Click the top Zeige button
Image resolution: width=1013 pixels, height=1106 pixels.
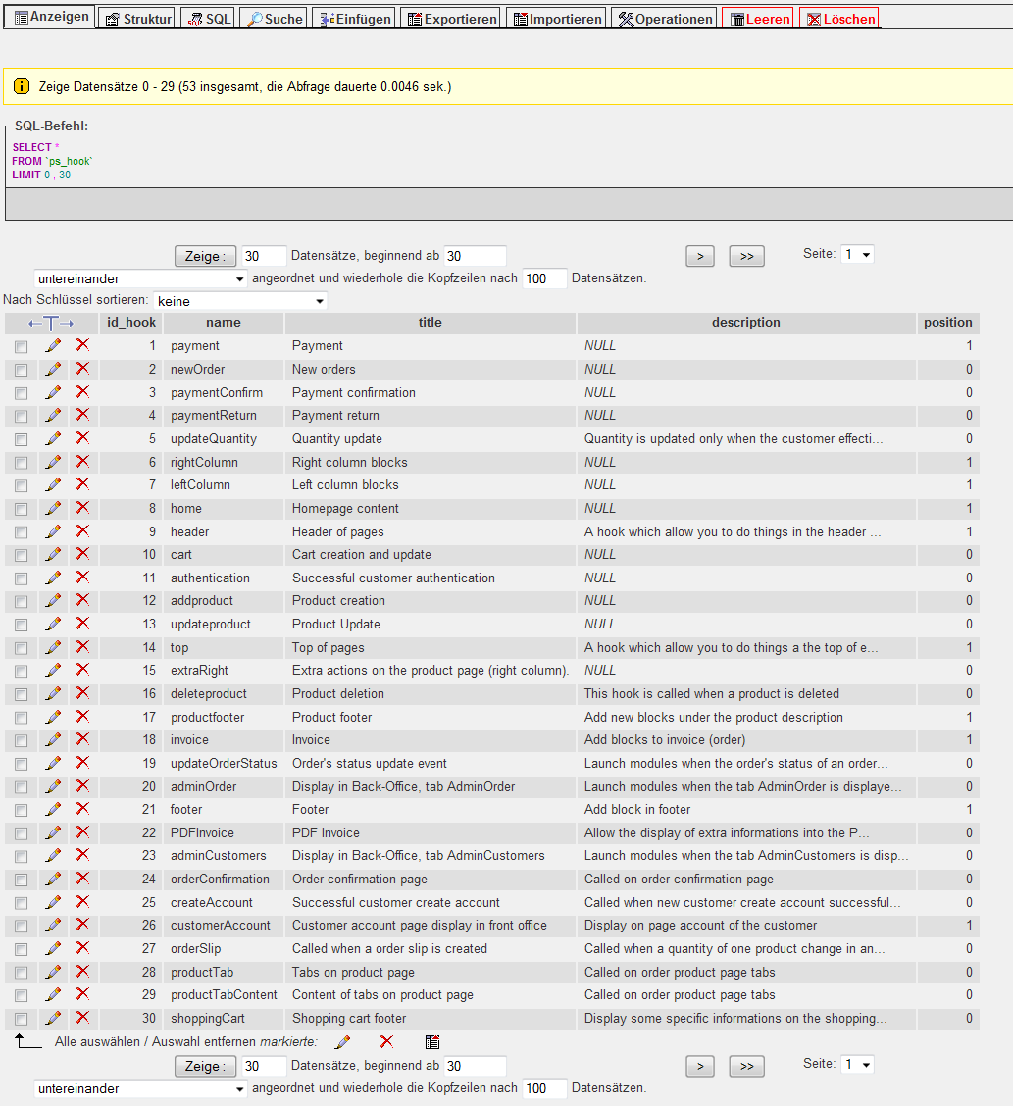point(205,256)
